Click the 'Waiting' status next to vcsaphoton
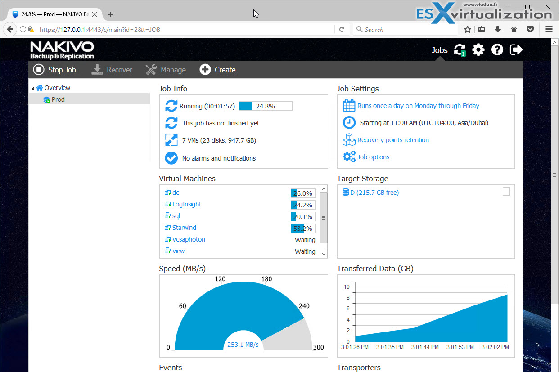Image resolution: width=559 pixels, height=372 pixels. (x=305, y=240)
